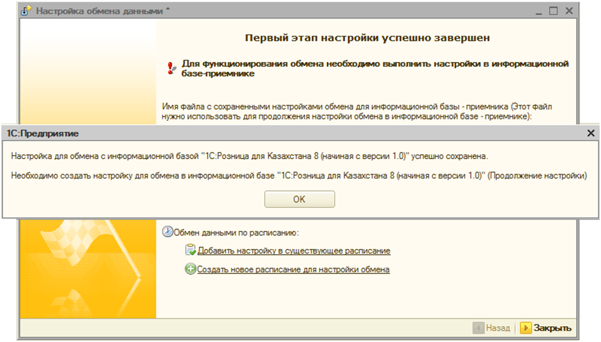Click the Первый этап настройки успешно завершен heading

point(367,38)
